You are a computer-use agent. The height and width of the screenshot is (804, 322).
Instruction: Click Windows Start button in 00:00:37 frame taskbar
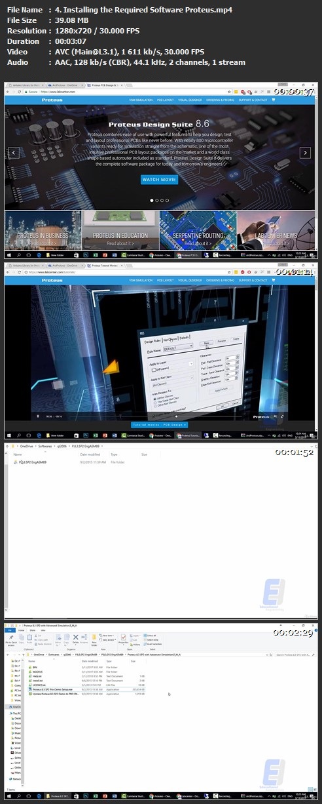pyautogui.click(x=9, y=254)
